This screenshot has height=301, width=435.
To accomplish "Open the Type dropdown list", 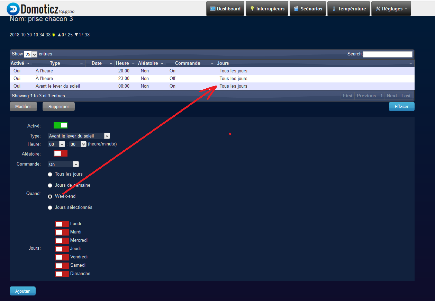I will (79, 136).
